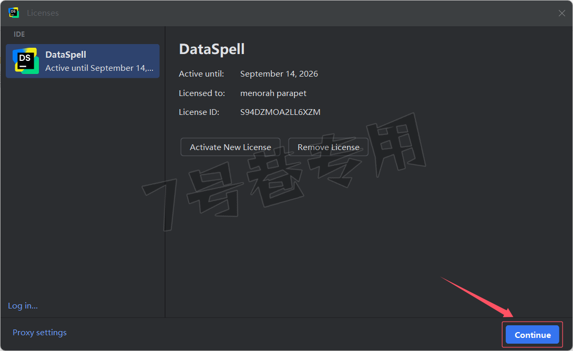
Task: Click Activate New License button
Action: 231,147
